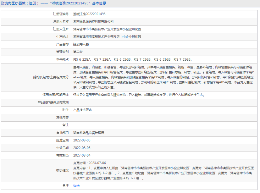Click the 有效期至 label

[62, 155]
